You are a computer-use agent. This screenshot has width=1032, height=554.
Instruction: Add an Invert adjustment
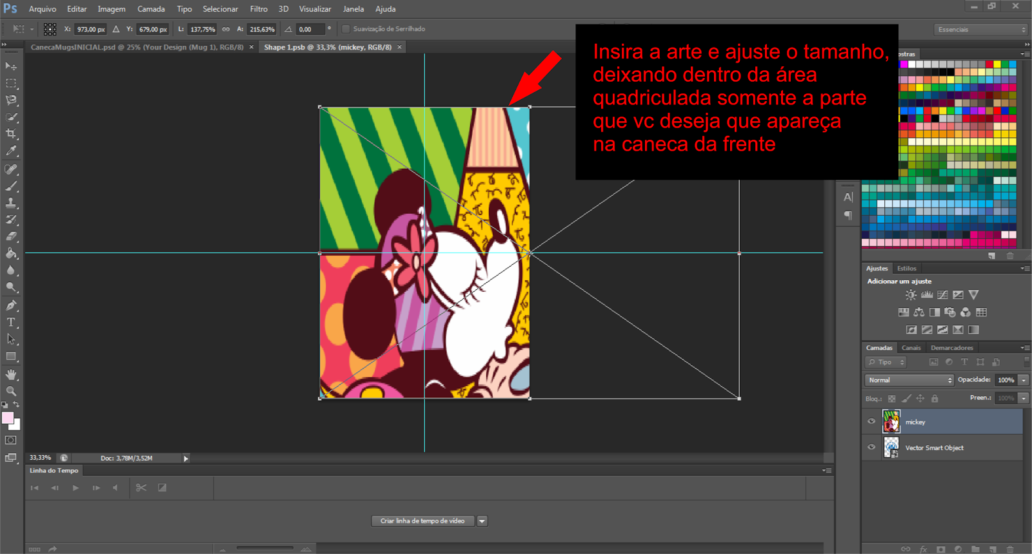(x=911, y=330)
